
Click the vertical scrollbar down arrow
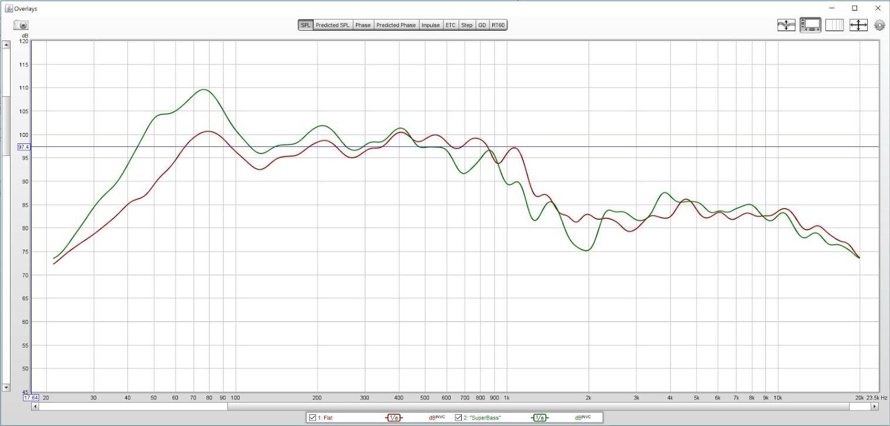pyautogui.click(x=6, y=387)
